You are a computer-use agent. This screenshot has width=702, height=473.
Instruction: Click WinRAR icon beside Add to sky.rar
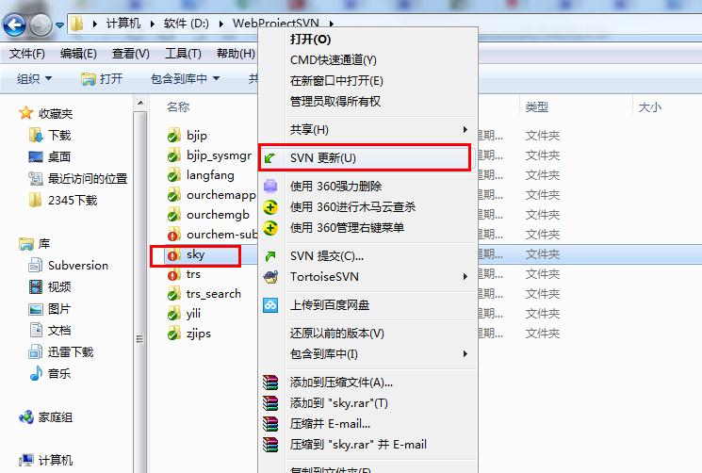point(270,403)
